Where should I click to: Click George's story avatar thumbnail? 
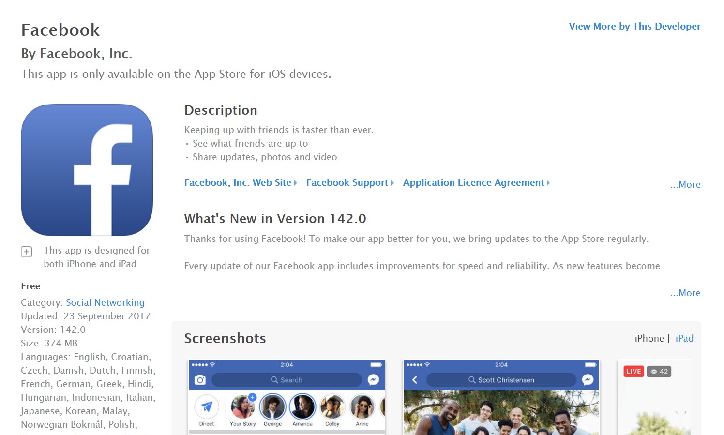tap(272, 406)
